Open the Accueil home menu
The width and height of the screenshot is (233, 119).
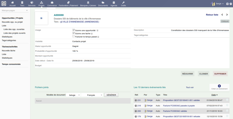click(12, 4)
